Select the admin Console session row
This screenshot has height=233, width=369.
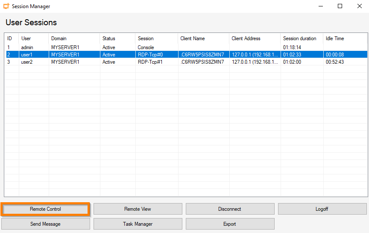click(x=85, y=47)
